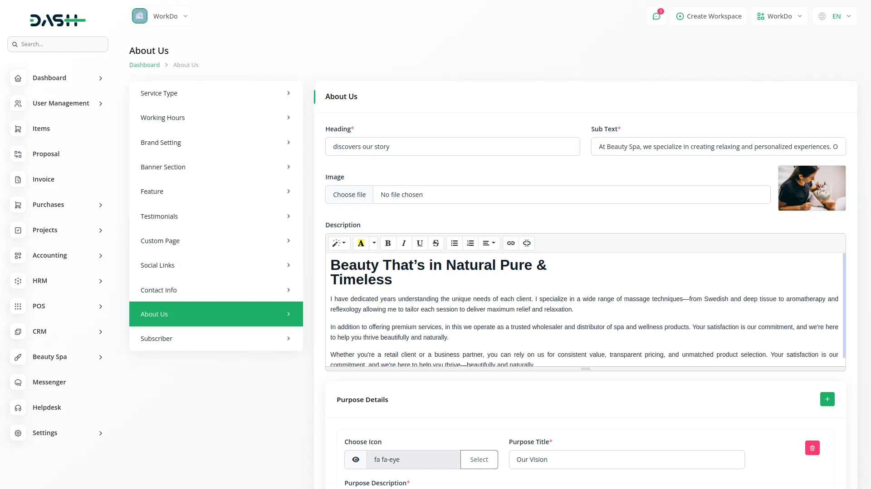Expand the EN language selector

click(835, 16)
